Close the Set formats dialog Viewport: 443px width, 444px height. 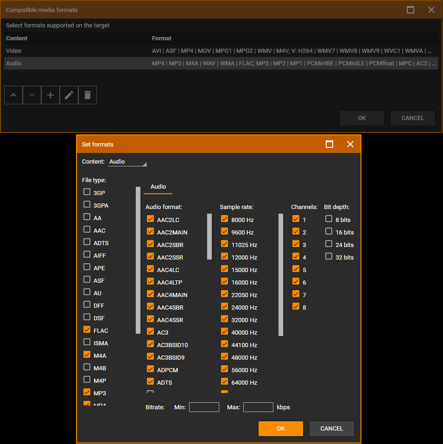(x=350, y=144)
